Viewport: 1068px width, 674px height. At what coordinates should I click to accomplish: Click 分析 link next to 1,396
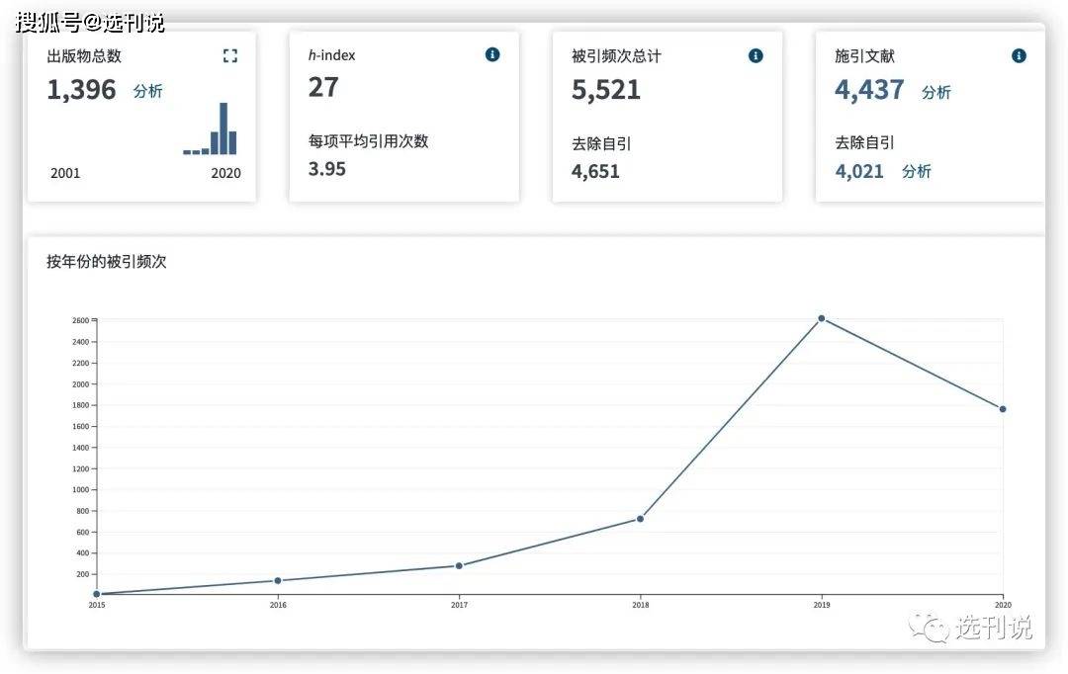(147, 91)
